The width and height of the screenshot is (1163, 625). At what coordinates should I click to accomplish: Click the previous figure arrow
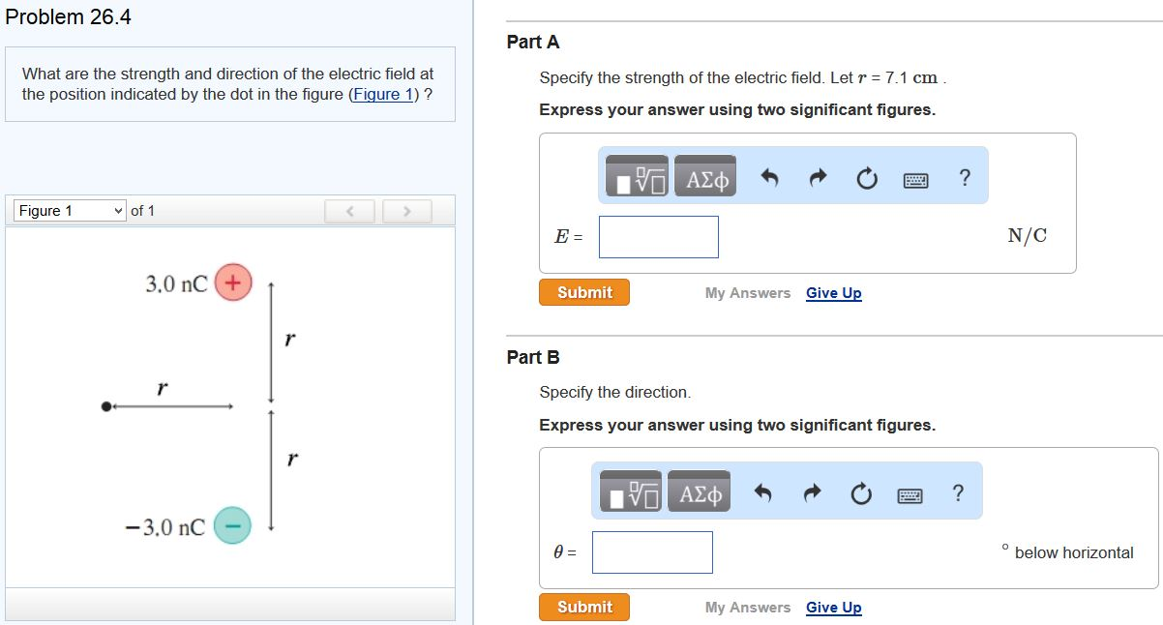point(348,210)
